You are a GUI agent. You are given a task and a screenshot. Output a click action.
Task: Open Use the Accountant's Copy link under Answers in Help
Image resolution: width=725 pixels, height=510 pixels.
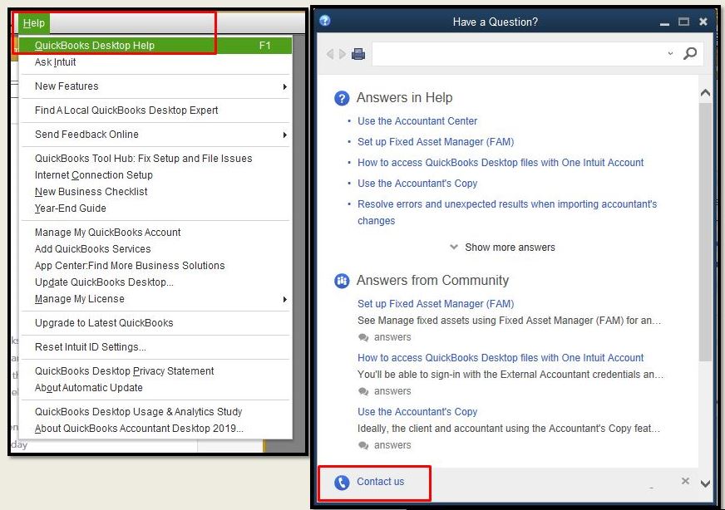tap(417, 184)
